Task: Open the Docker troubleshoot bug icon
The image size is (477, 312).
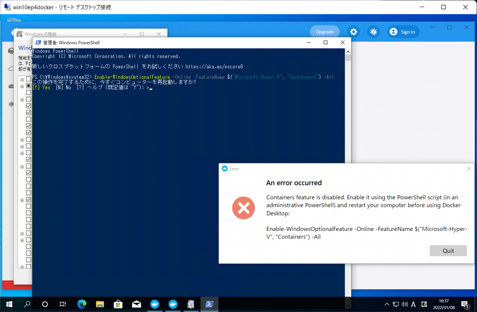Action: tap(374, 32)
